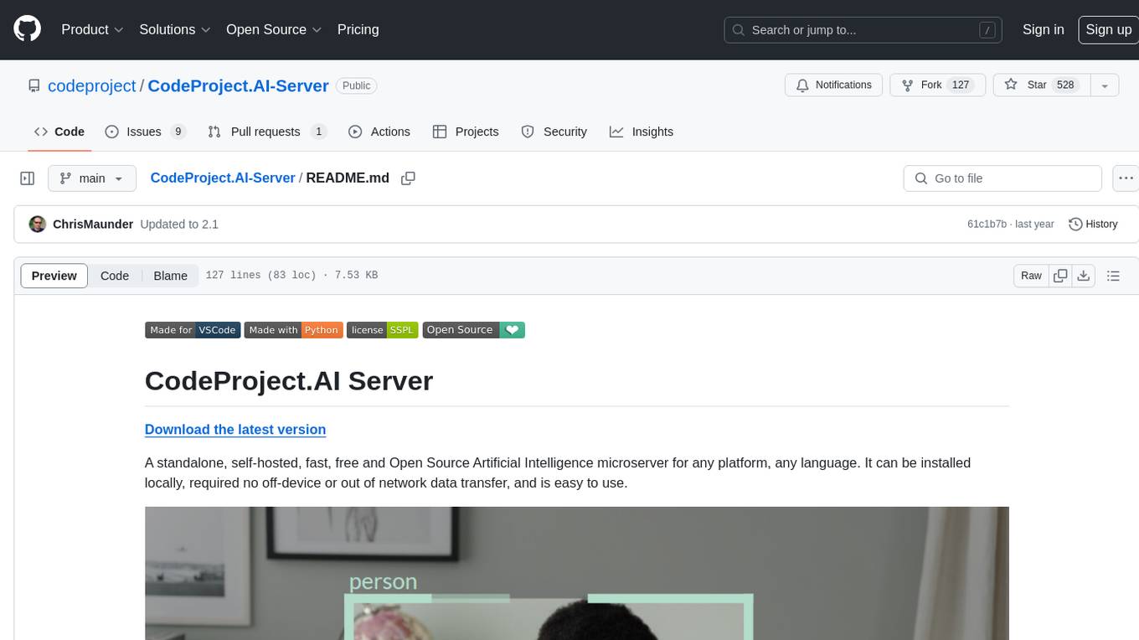Switch to the Security tab
Screen dimensions: 1139x640
coord(554,132)
